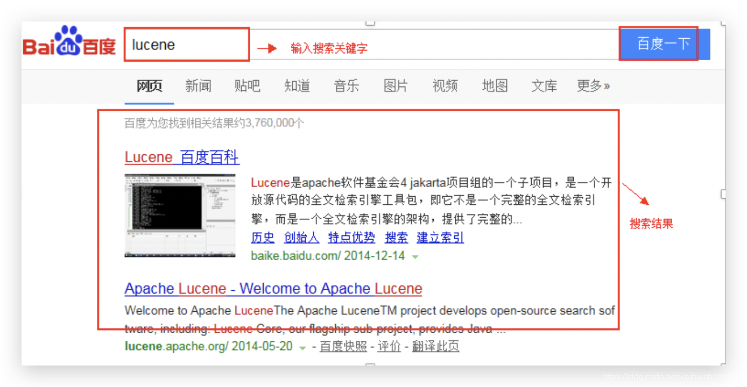Click the 百度一下 search button
Viewport: 747px width, 387px height.
click(x=659, y=44)
